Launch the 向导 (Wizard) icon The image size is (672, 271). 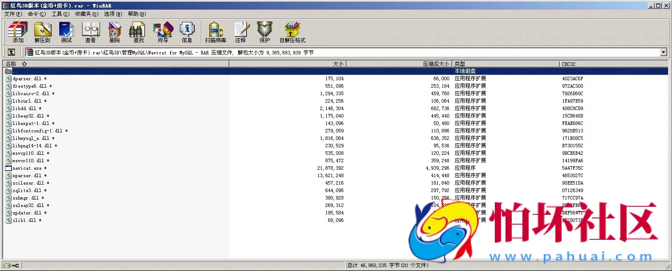pos(163,32)
